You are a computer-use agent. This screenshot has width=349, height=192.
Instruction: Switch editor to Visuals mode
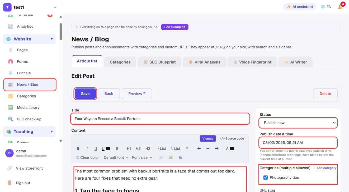[208, 138]
